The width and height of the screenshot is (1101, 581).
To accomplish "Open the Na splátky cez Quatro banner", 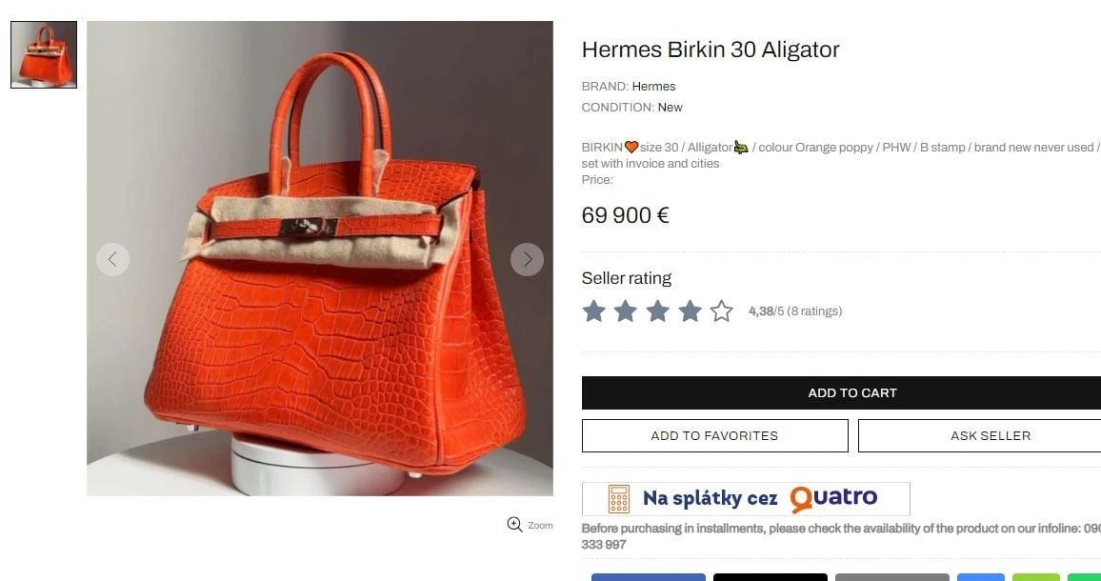I will [746, 499].
